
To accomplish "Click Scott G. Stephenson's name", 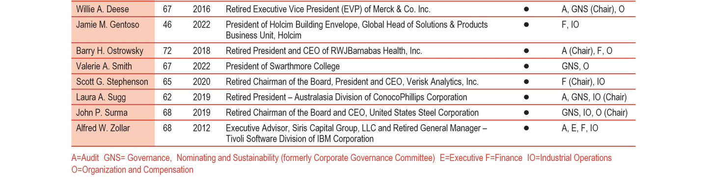I will coord(112,82).
